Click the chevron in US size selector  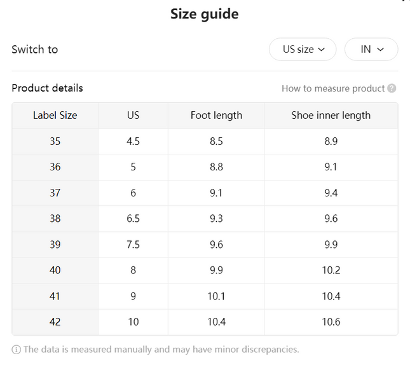[x=322, y=50]
